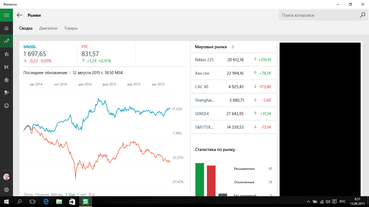Click the green Расширенные bar
This screenshot has width=369, height=207.
coord(200,180)
